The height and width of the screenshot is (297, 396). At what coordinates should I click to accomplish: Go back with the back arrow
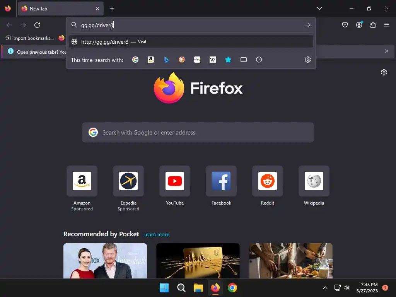[x=9, y=25]
